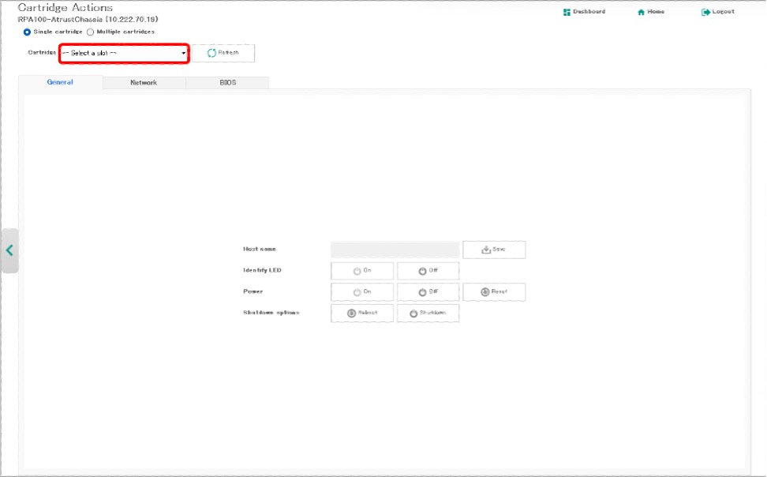
Task: Save the host name
Action: click(x=493, y=250)
